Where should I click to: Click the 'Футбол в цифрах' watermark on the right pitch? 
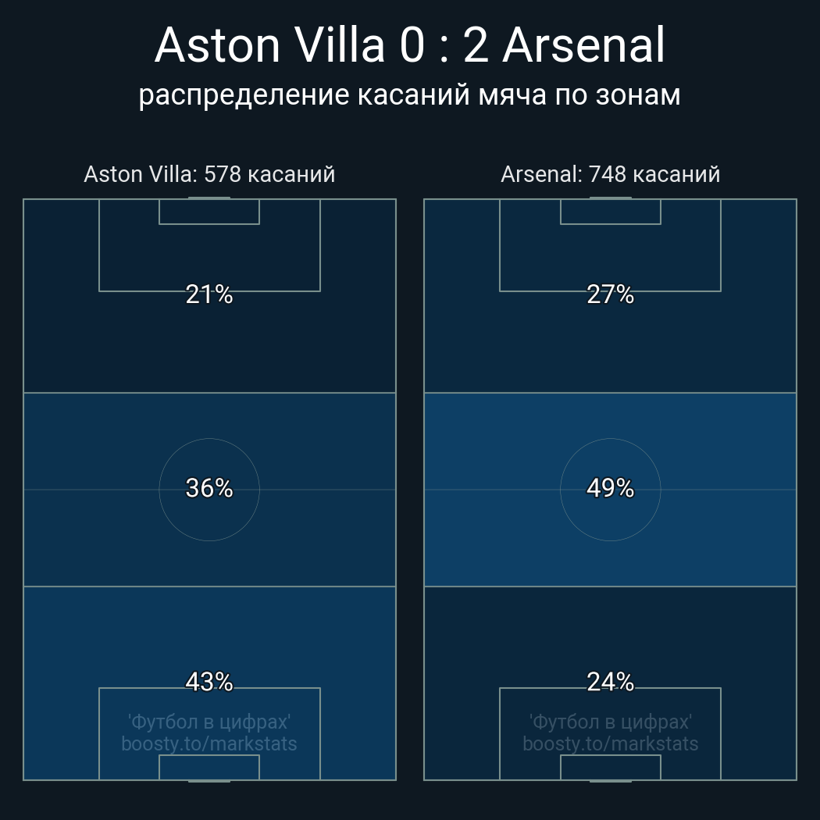[x=610, y=722]
